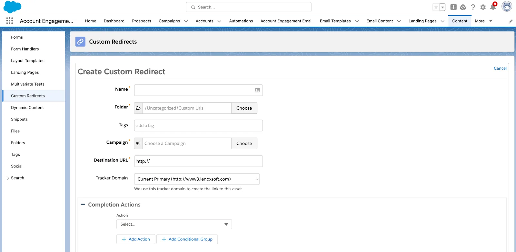The height and width of the screenshot is (252, 516).
Task: Click the Tags input field
Action: pos(198,126)
